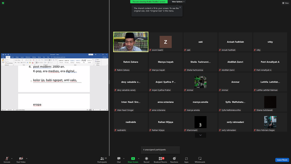Open the Reactions menu

click(x=174, y=159)
